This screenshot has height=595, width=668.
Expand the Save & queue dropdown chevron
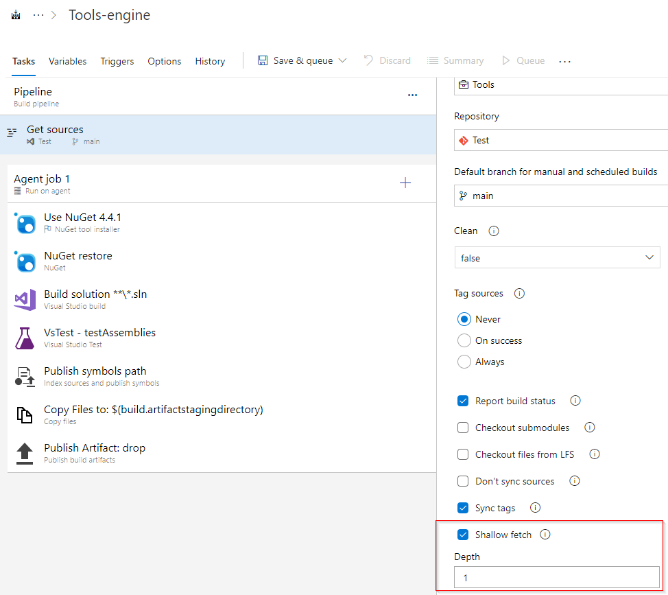(342, 60)
